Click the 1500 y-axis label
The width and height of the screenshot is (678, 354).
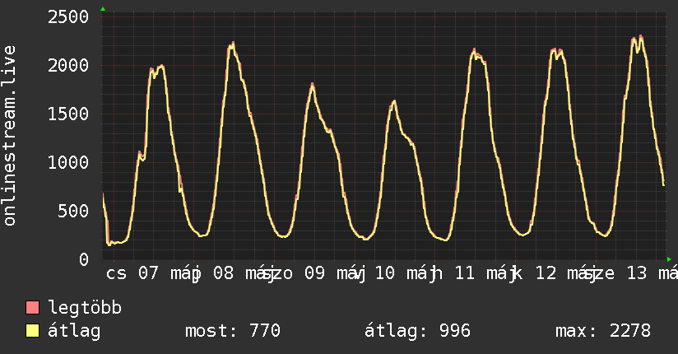pyautogui.click(x=68, y=114)
